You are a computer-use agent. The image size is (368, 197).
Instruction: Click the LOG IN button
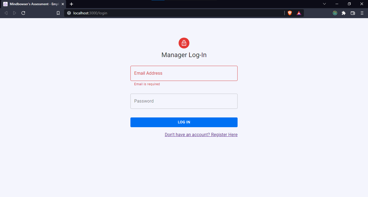(x=184, y=122)
